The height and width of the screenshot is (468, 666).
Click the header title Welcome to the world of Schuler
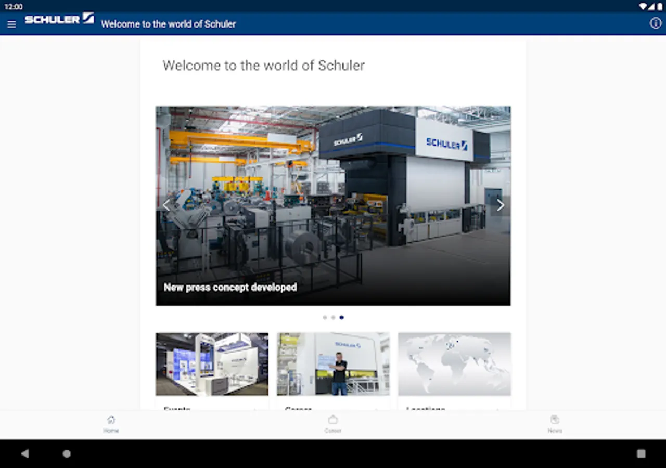pos(169,24)
